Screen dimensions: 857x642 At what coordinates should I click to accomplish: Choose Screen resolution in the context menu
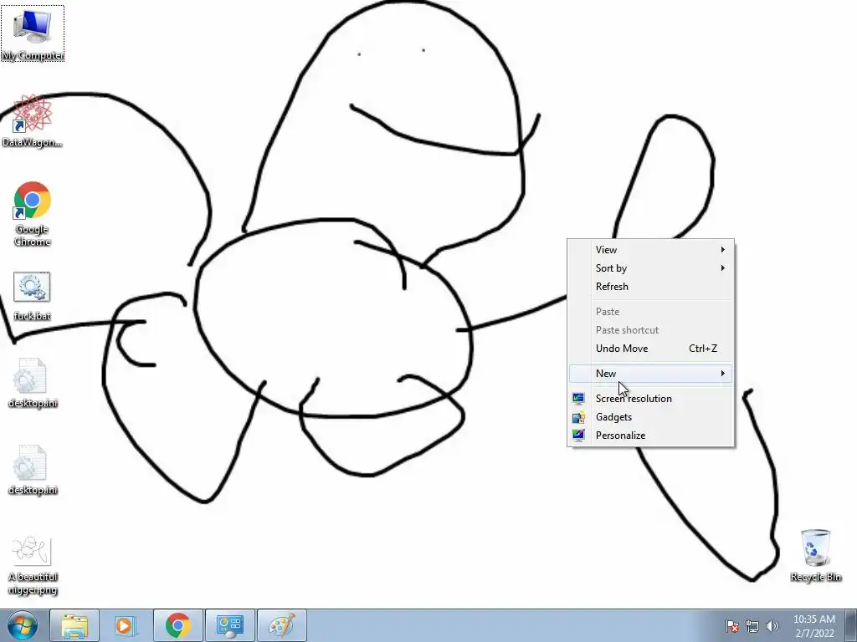coord(650,399)
